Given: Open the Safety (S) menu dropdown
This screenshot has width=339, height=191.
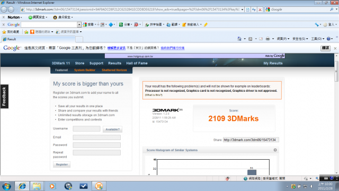Looking at the screenshot, I should [x=300, y=39].
